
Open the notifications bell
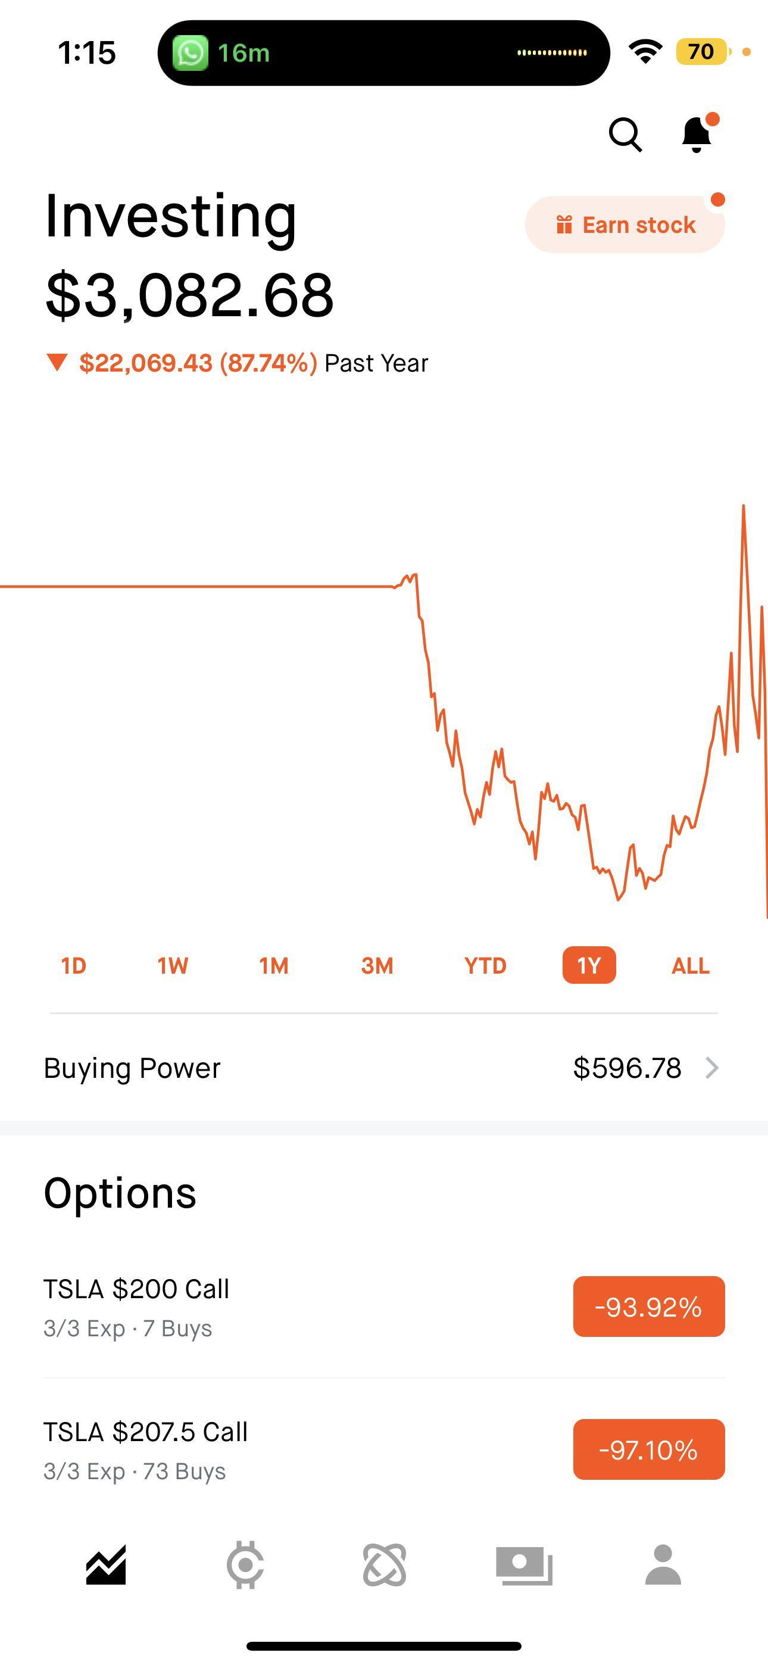(x=697, y=135)
